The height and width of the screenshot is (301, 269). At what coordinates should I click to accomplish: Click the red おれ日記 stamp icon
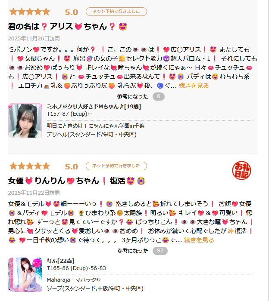coord(241,170)
